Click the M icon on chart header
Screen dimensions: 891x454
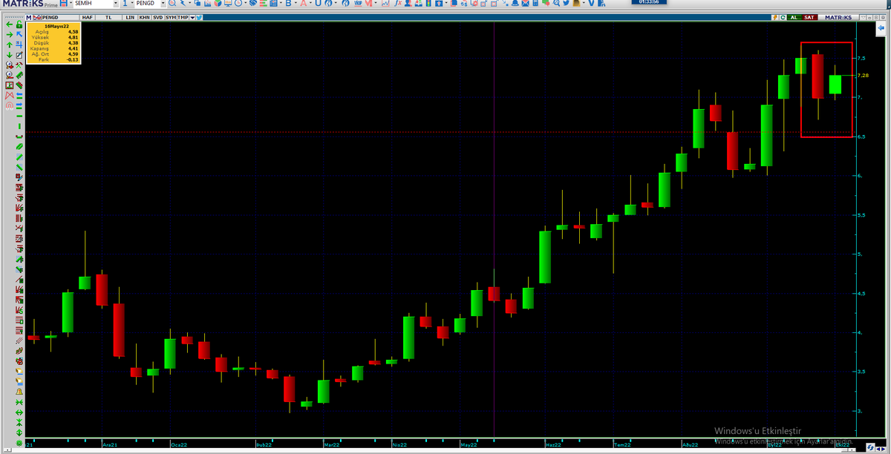(29, 17)
